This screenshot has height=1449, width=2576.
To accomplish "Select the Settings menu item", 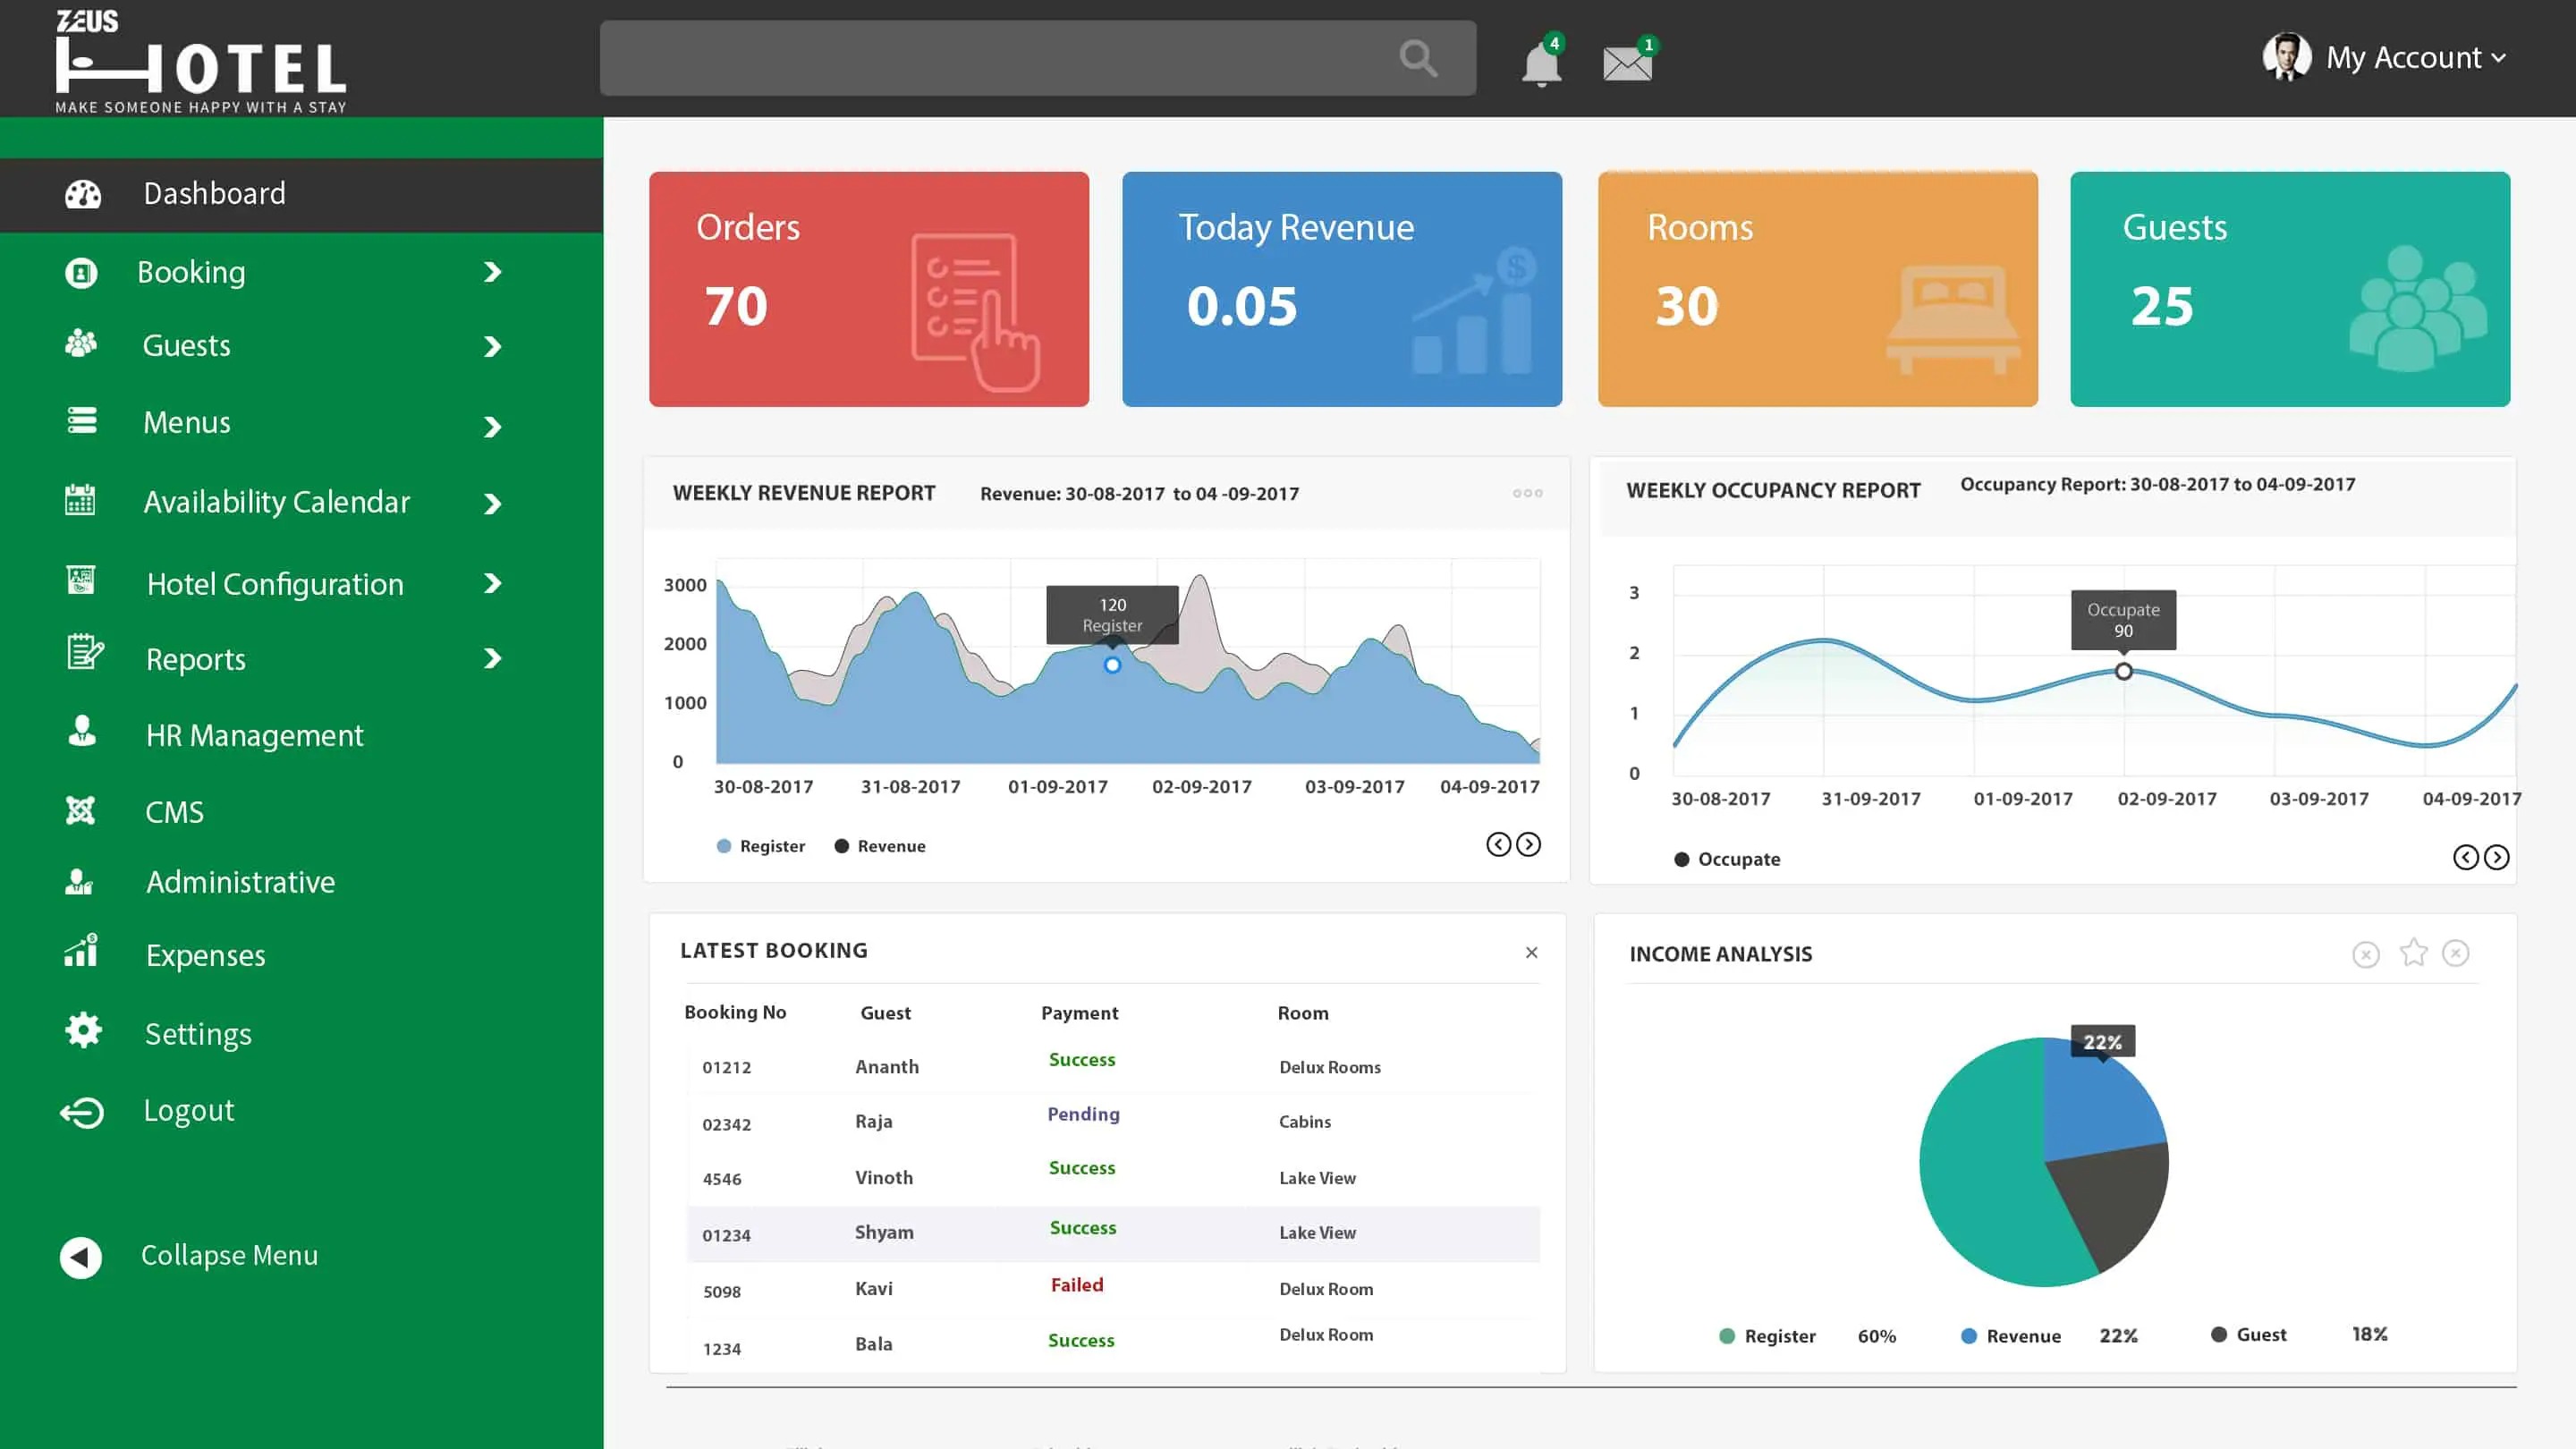I will coord(198,1032).
